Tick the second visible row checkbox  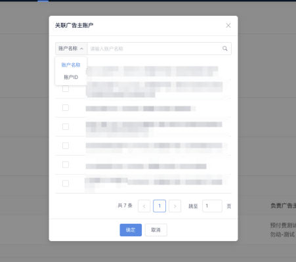point(66,108)
